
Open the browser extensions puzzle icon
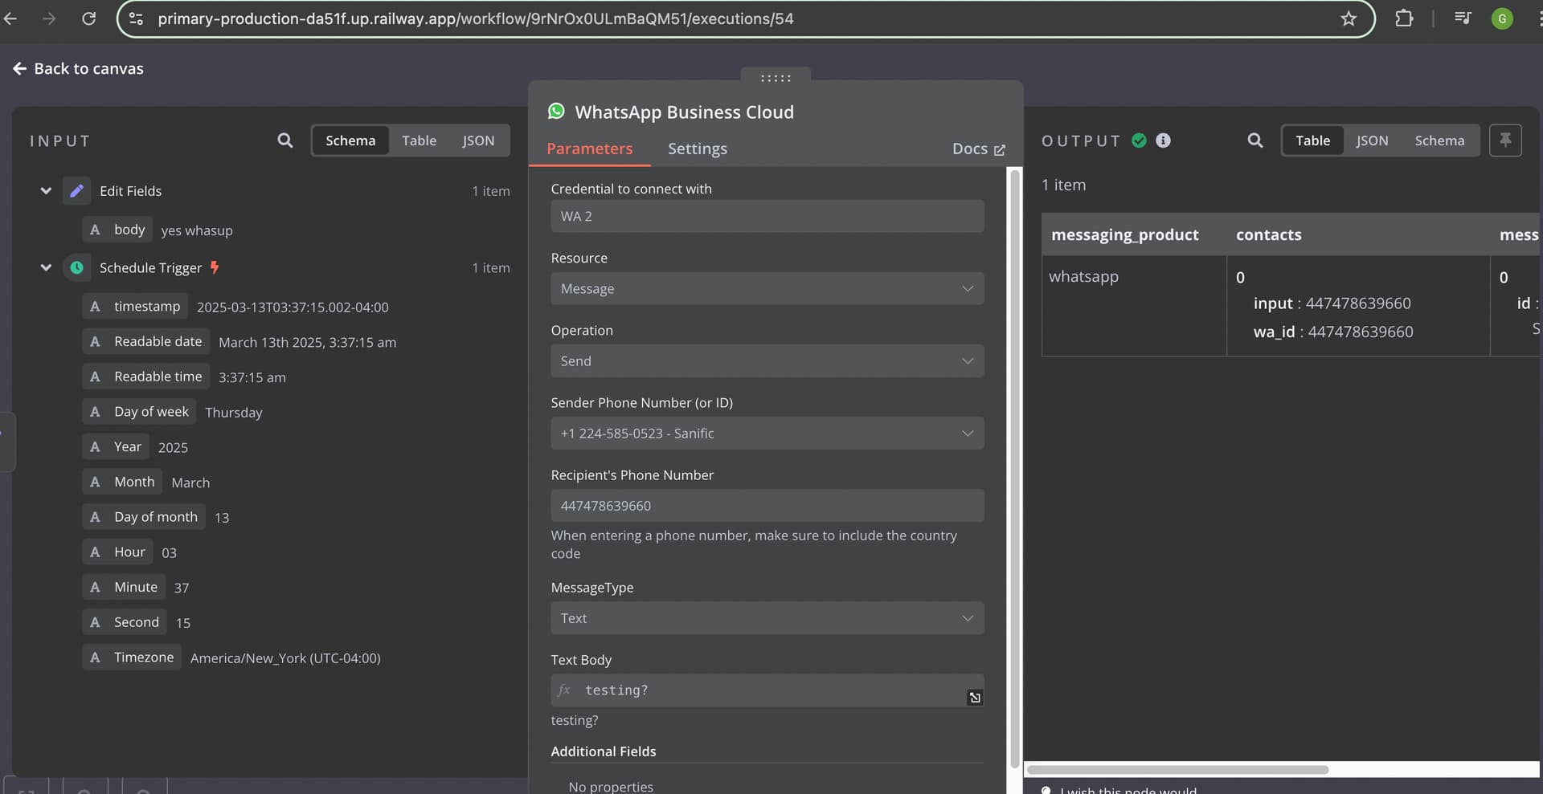[x=1404, y=18]
